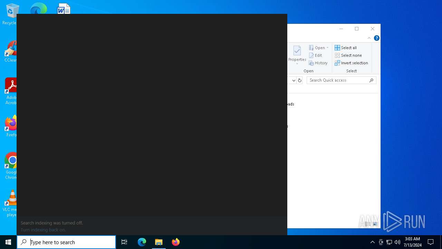Open File Explorer from taskbar
This screenshot has width=442, height=249.
(159, 242)
